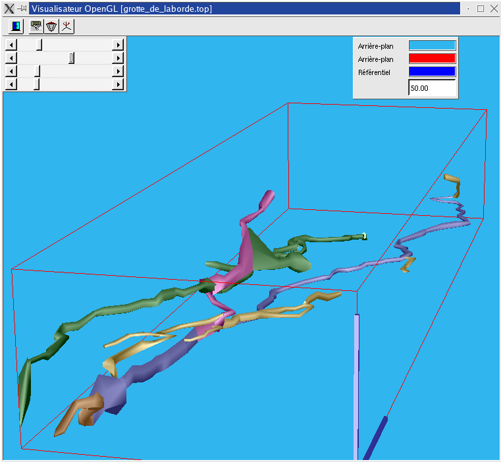Click the thumb of the bottom scrollbar
This screenshot has height=462, width=501.
[37, 84]
